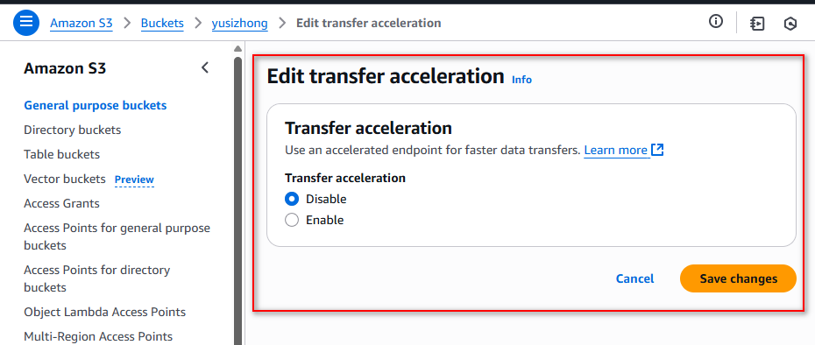815x345 pixels.
Task: Click the info circle icon in header
Action: coord(716,22)
